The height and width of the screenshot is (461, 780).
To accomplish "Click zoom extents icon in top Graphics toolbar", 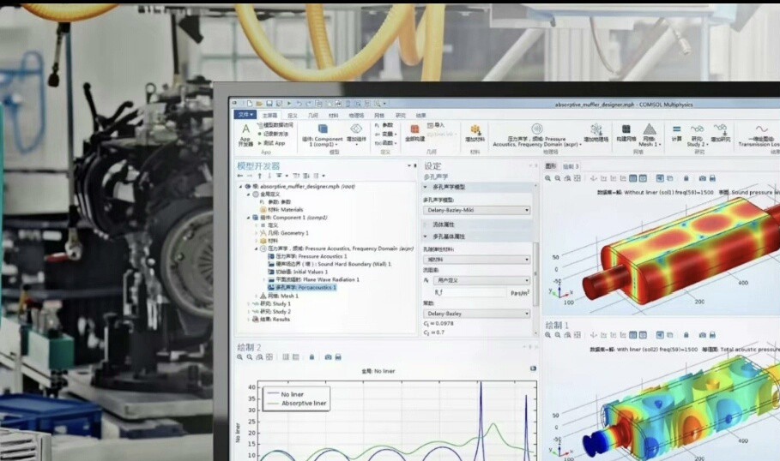I will [x=577, y=178].
